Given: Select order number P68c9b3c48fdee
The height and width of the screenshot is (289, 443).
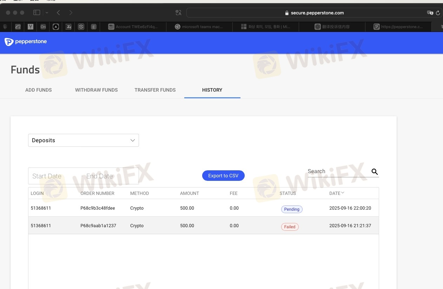Looking at the screenshot, I should [x=98, y=208].
